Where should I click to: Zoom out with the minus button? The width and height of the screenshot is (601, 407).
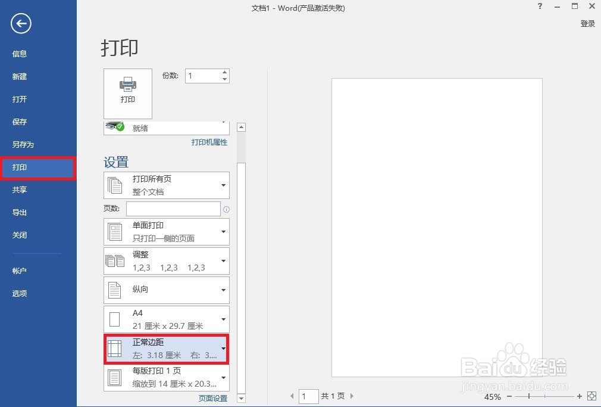pyautogui.click(x=509, y=396)
